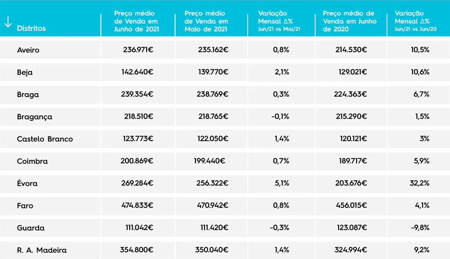450x259 pixels.
Task: Click the Beja district name
Action: click(x=25, y=72)
